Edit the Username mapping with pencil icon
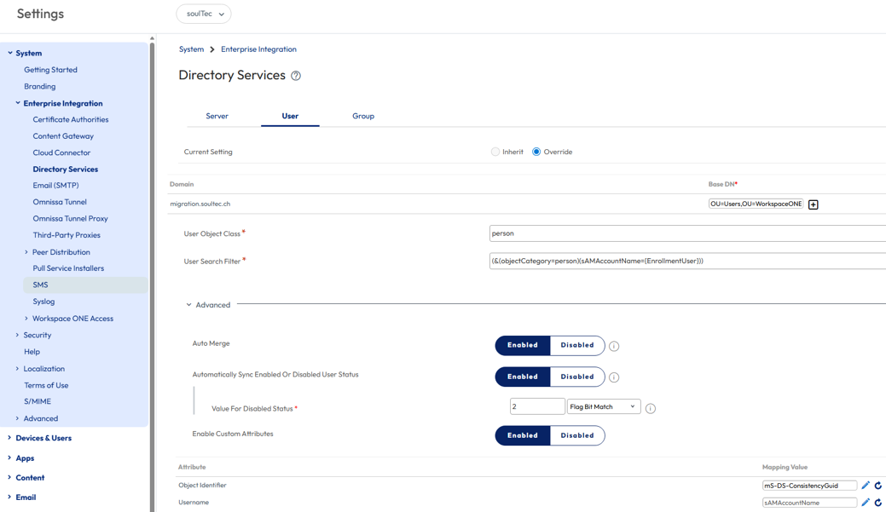Screen dimensions: 886x512 [865, 502]
